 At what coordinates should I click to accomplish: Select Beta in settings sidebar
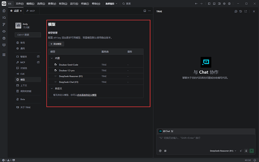28,99
